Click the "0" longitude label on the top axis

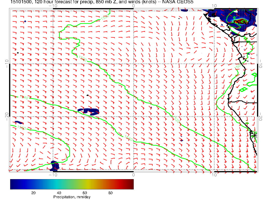click(x=133, y=6)
